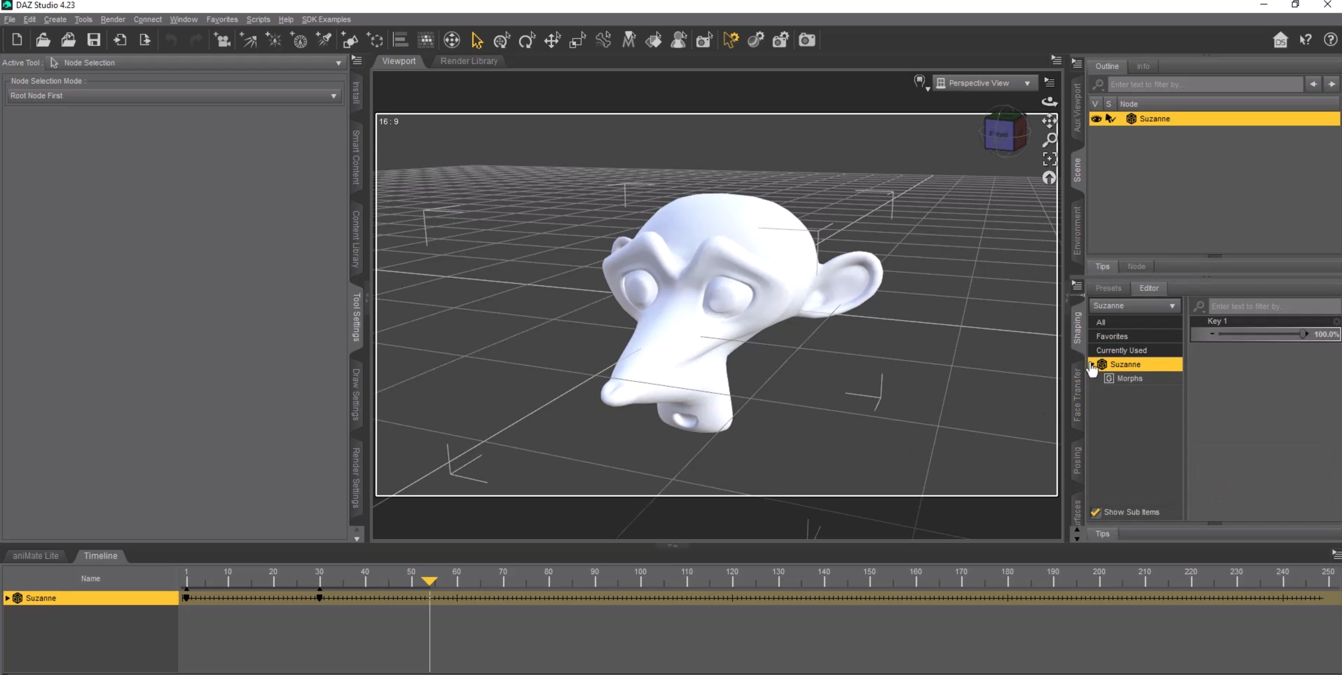Open the Help question mark icon

(x=1332, y=40)
